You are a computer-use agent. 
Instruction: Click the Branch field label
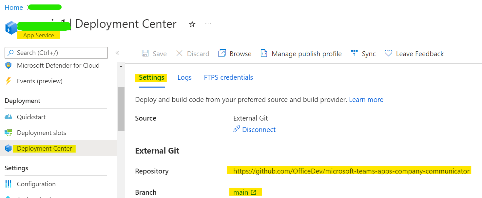pyautogui.click(x=146, y=192)
